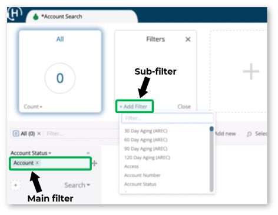Add a new card with the plus placeholder
This screenshot has height=215, width=278.
(x=251, y=71)
